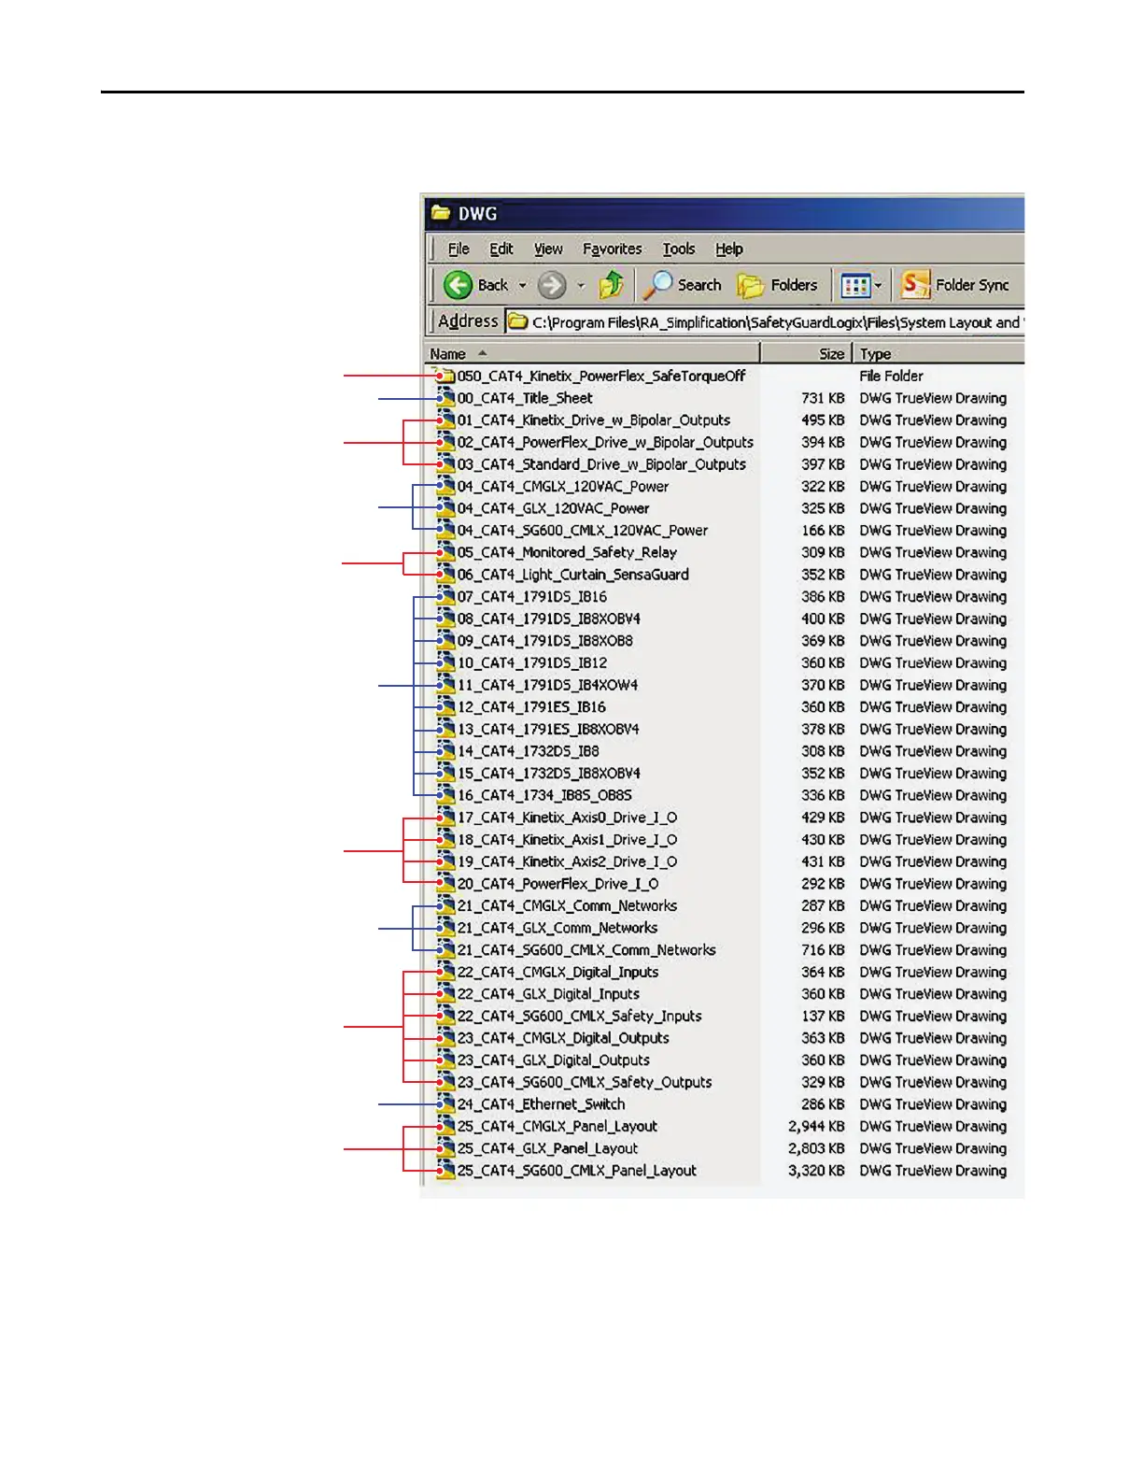This screenshot has width=1143, height=1480.
Task: Select file name 21_CAT4_CMGLX_Comm_Networks
Action: tap(568, 906)
